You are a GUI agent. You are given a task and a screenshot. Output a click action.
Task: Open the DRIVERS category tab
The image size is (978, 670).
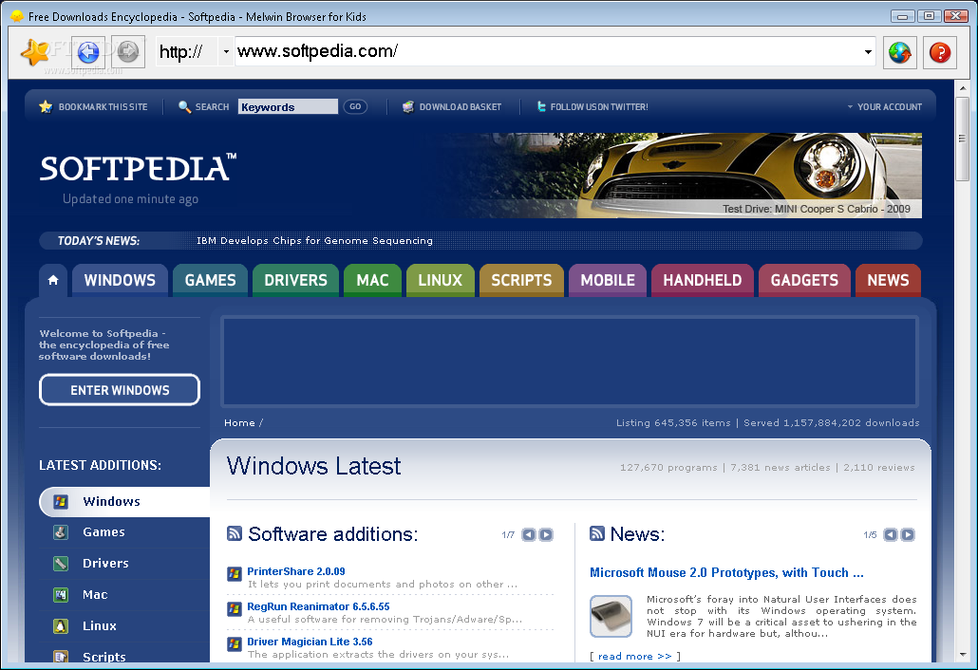(295, 281)
